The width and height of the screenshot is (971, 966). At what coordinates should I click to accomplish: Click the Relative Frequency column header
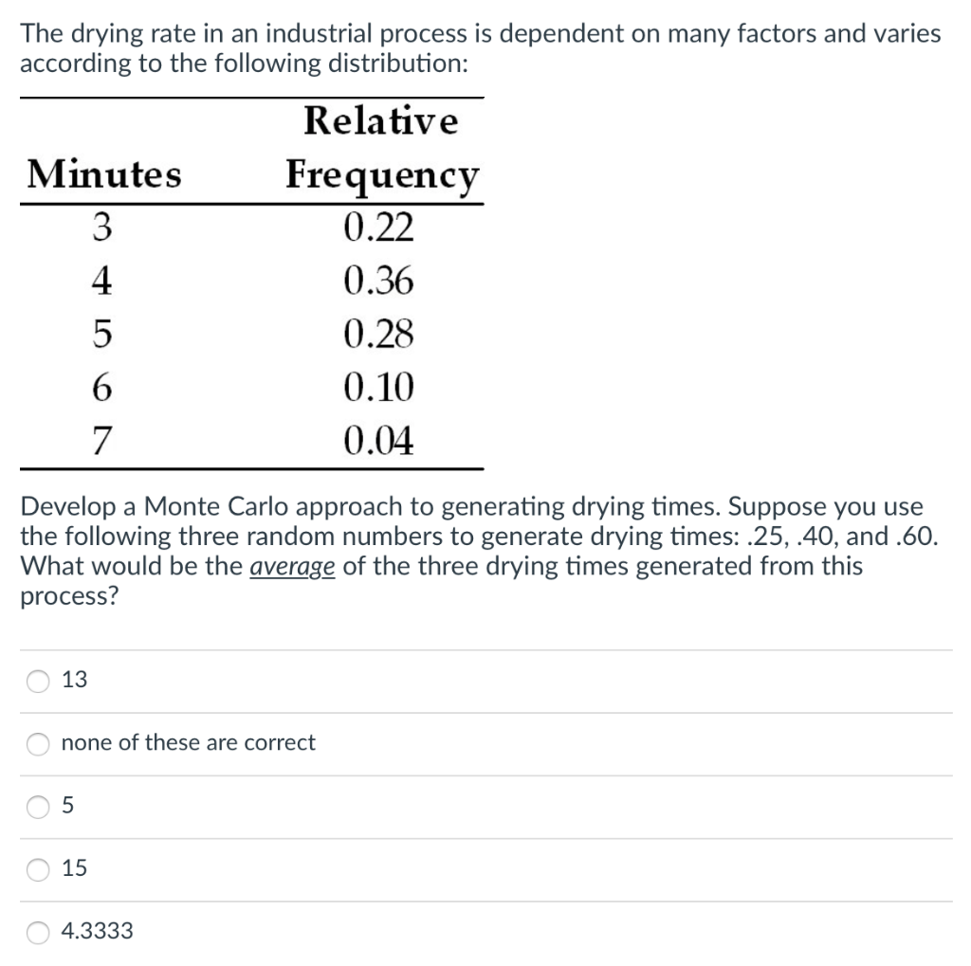(x=381, y=149)
